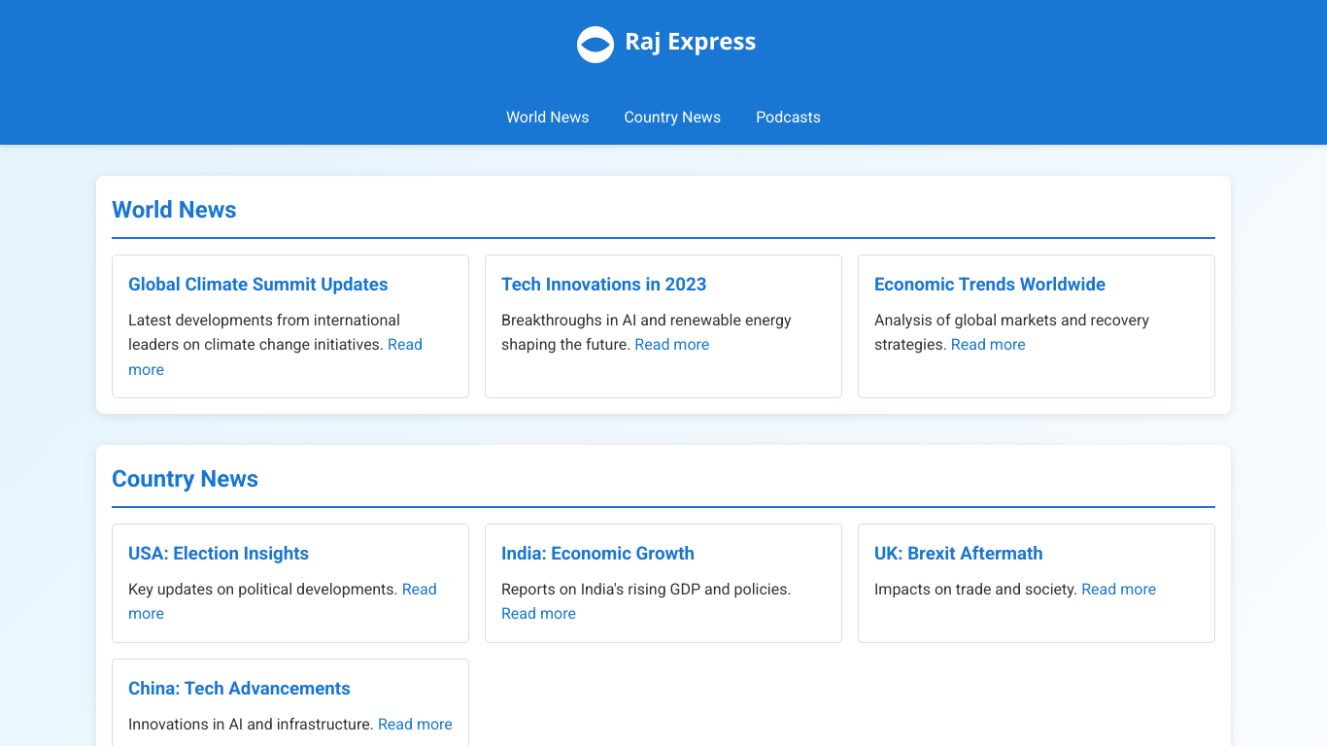Image resolution: width=1327 pixels, height=746 pixels.
Task: Click the Raj Express logo icon
Action: pyautogui.click(x=595, y=44)
